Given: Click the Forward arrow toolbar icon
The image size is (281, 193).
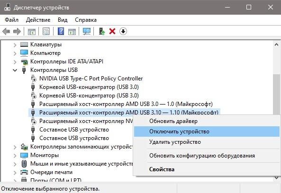Looking at the screenshot, I should [x=17, y=32].
